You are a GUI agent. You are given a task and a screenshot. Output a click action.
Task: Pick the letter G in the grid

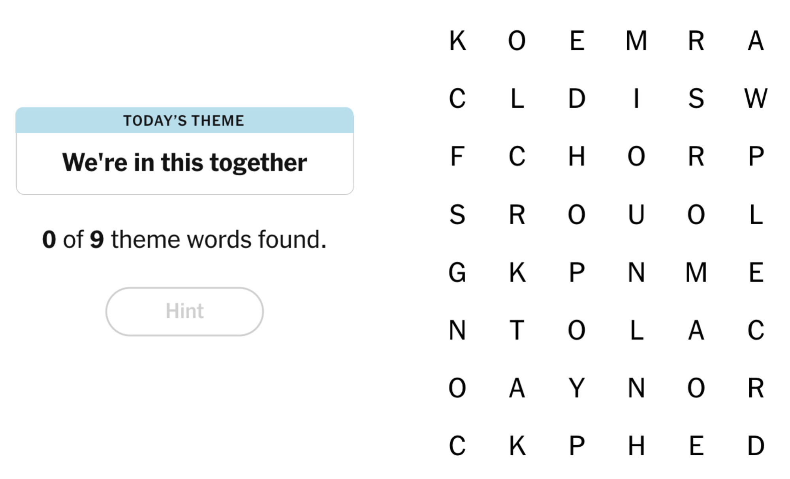tap(457, 272)
